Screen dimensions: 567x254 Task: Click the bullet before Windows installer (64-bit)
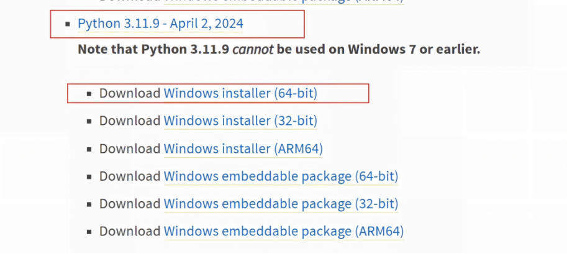point(89,94)
